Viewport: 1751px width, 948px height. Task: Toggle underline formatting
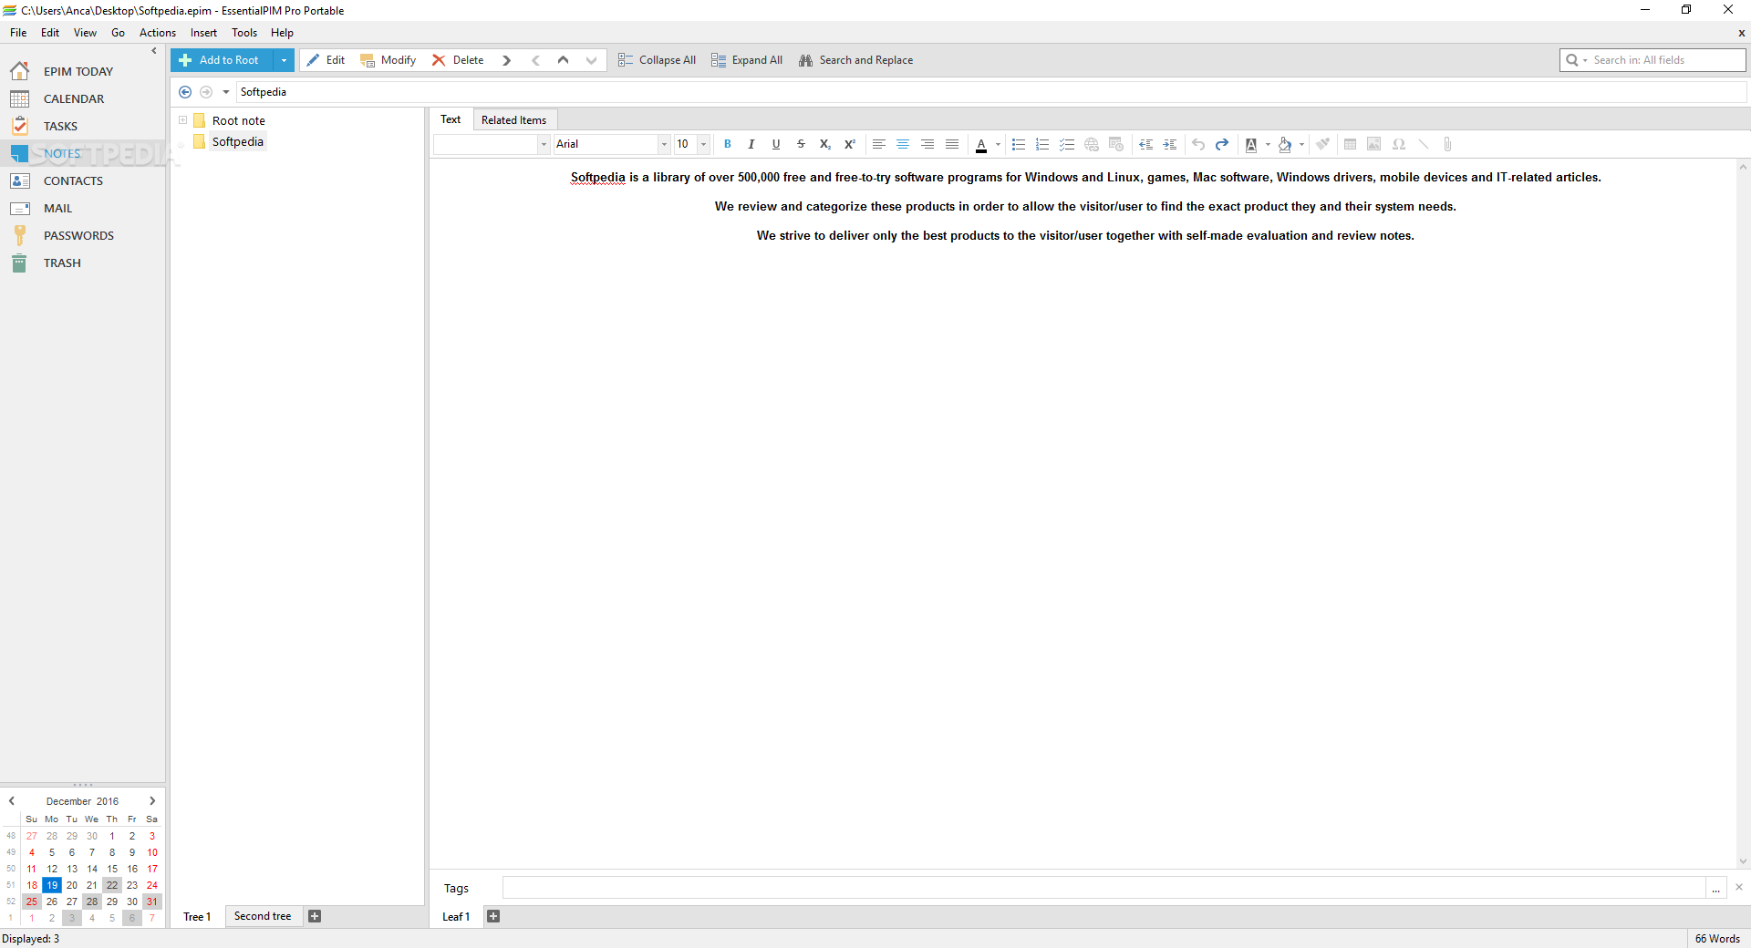click(776, 144)
